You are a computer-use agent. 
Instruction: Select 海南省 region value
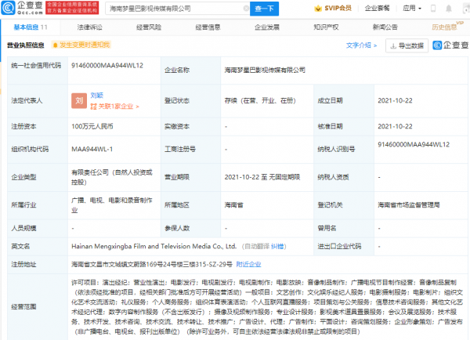[x=233, y=205]
